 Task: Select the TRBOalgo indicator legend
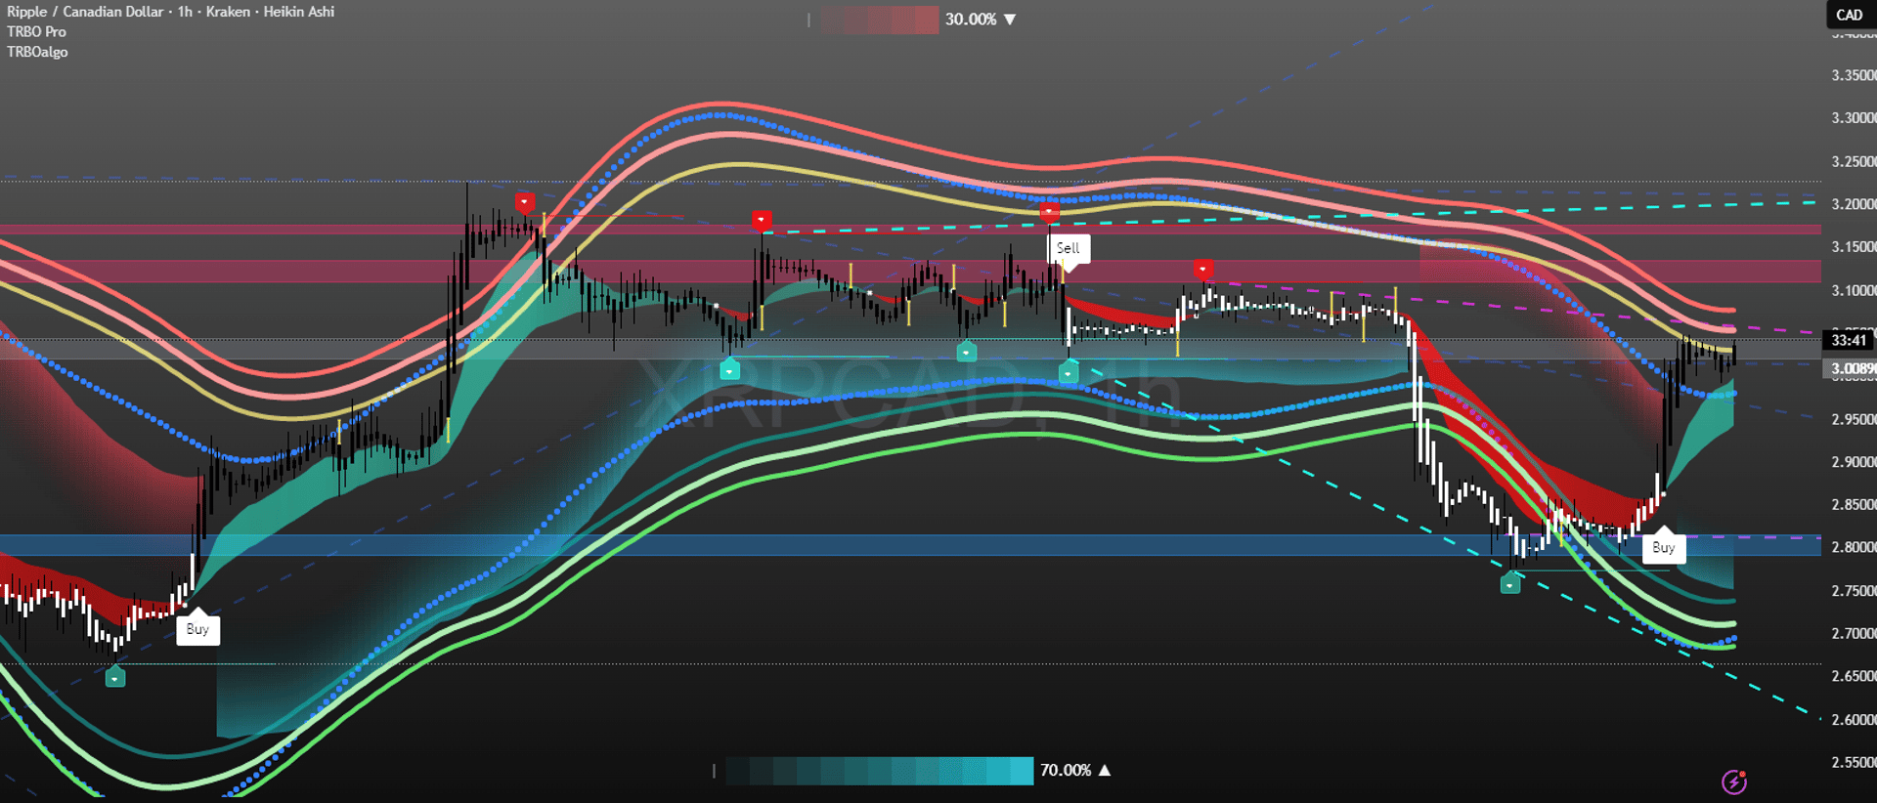coord(38,52)
